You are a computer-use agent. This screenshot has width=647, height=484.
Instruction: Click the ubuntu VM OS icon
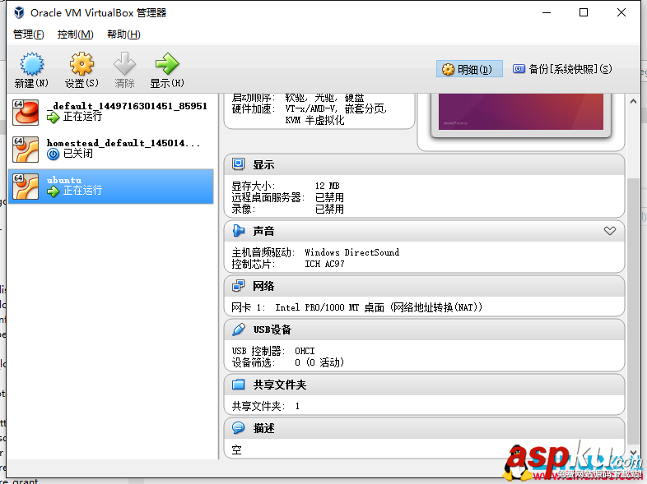(x=26, y=187)
